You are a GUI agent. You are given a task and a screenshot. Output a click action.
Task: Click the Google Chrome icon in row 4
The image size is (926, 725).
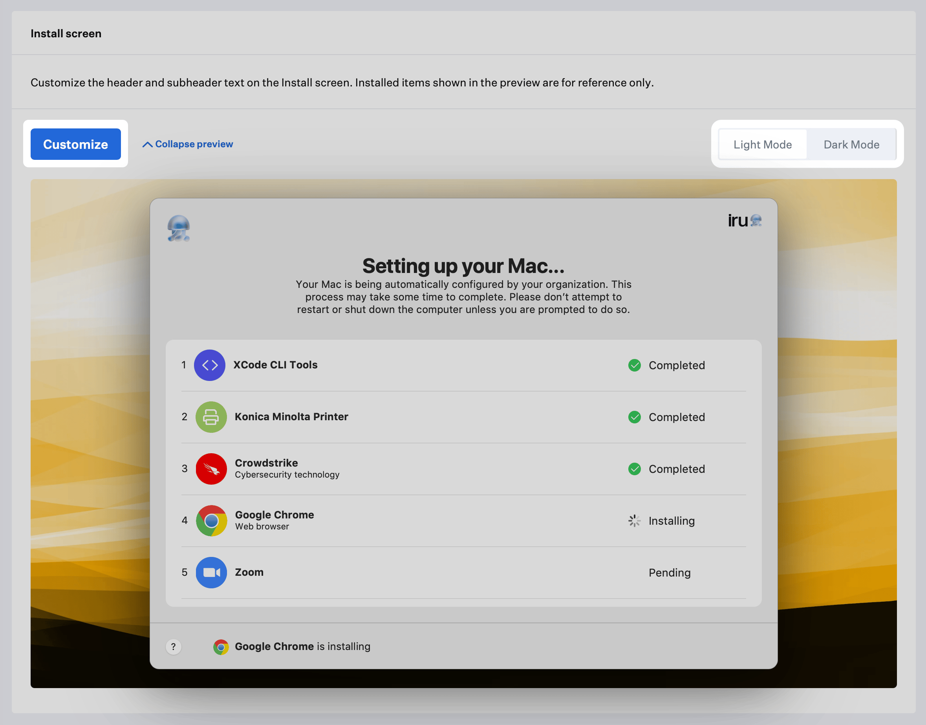[211, 520]
